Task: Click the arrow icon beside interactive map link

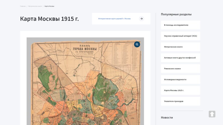Action: [141, 19]
